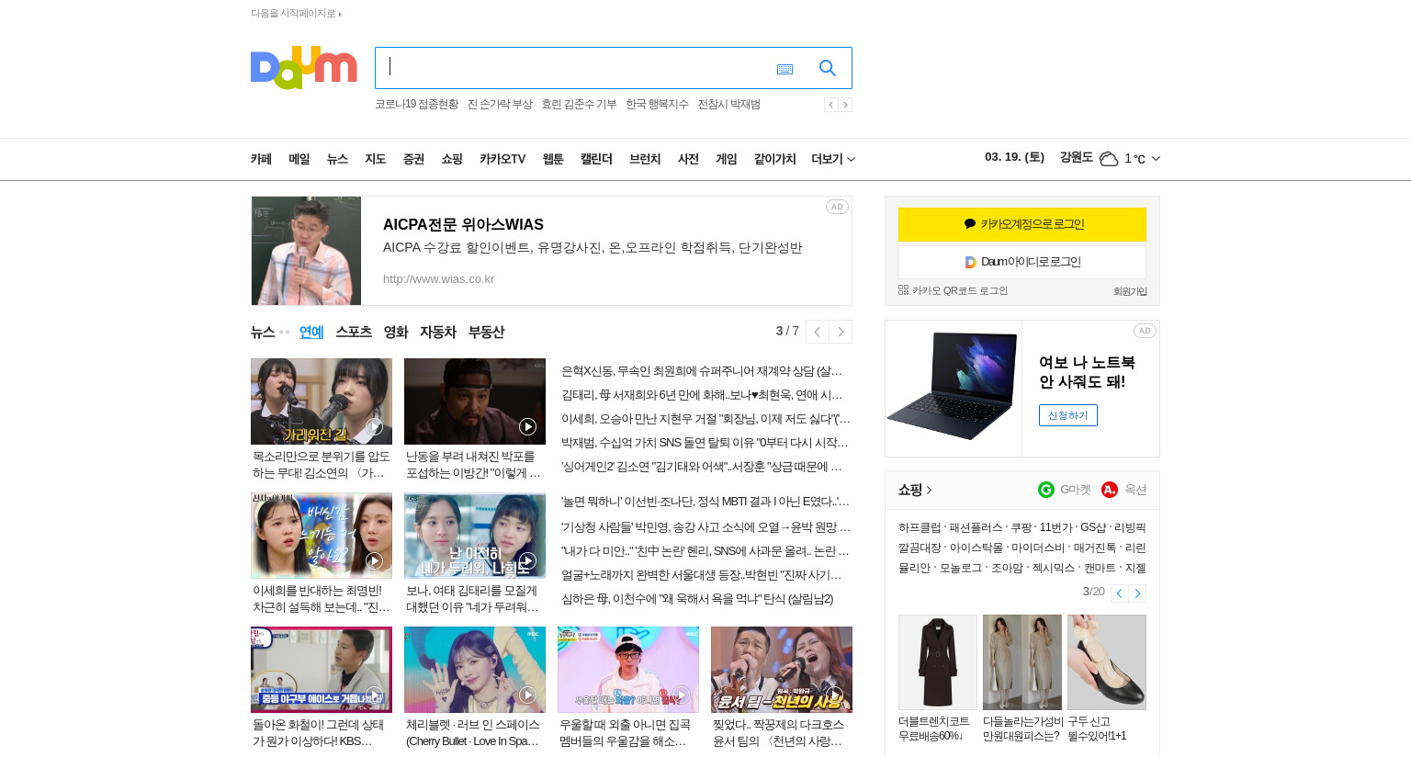Go to previous news page arrow

tap(817, 332)
